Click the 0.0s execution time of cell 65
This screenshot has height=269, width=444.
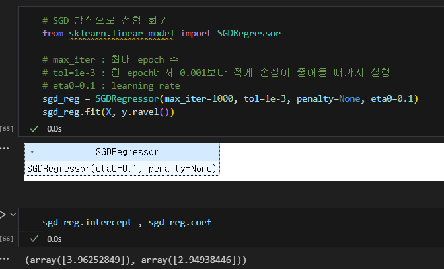(x=54, y=129)
